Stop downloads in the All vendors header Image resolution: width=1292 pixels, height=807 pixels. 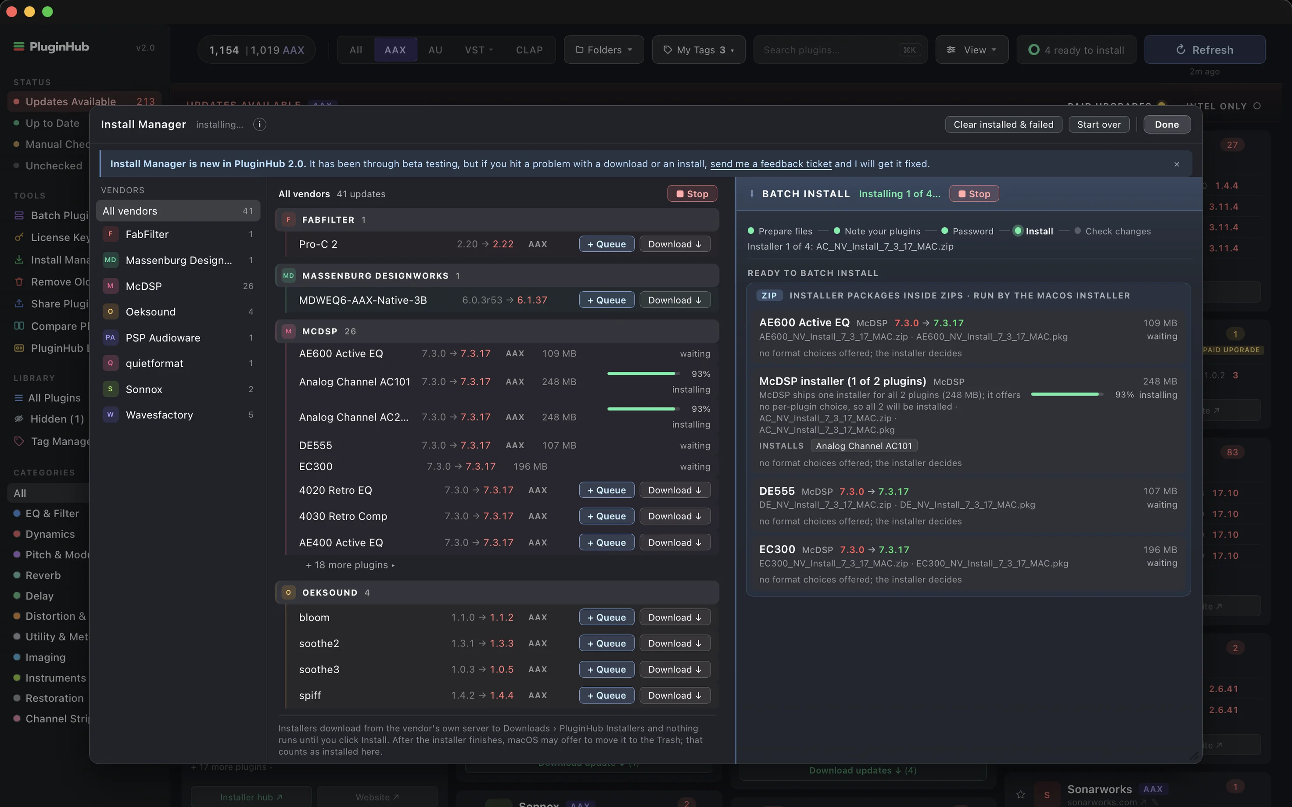pos(692,194)
